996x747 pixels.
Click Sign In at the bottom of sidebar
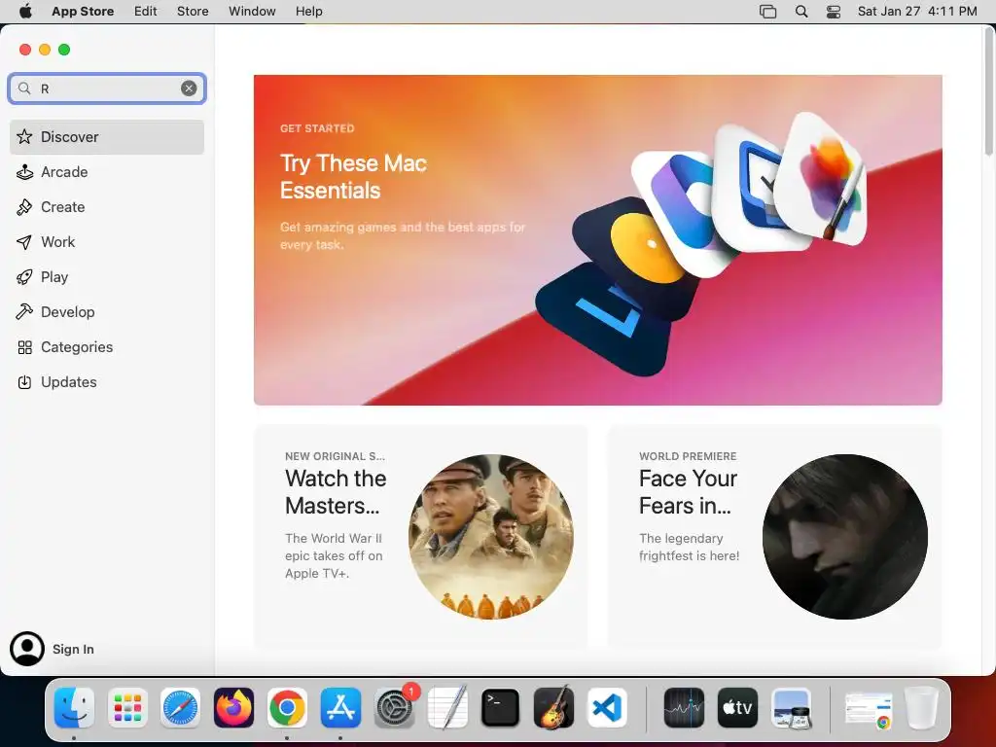73,649
